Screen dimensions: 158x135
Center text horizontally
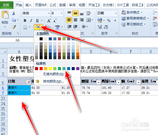(75, 20)
